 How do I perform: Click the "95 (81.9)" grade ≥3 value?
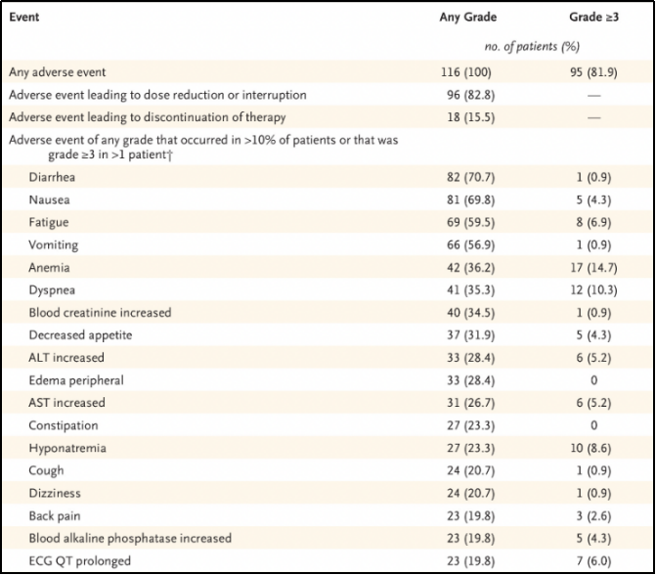pyautogui.click(x=593, y=72)
